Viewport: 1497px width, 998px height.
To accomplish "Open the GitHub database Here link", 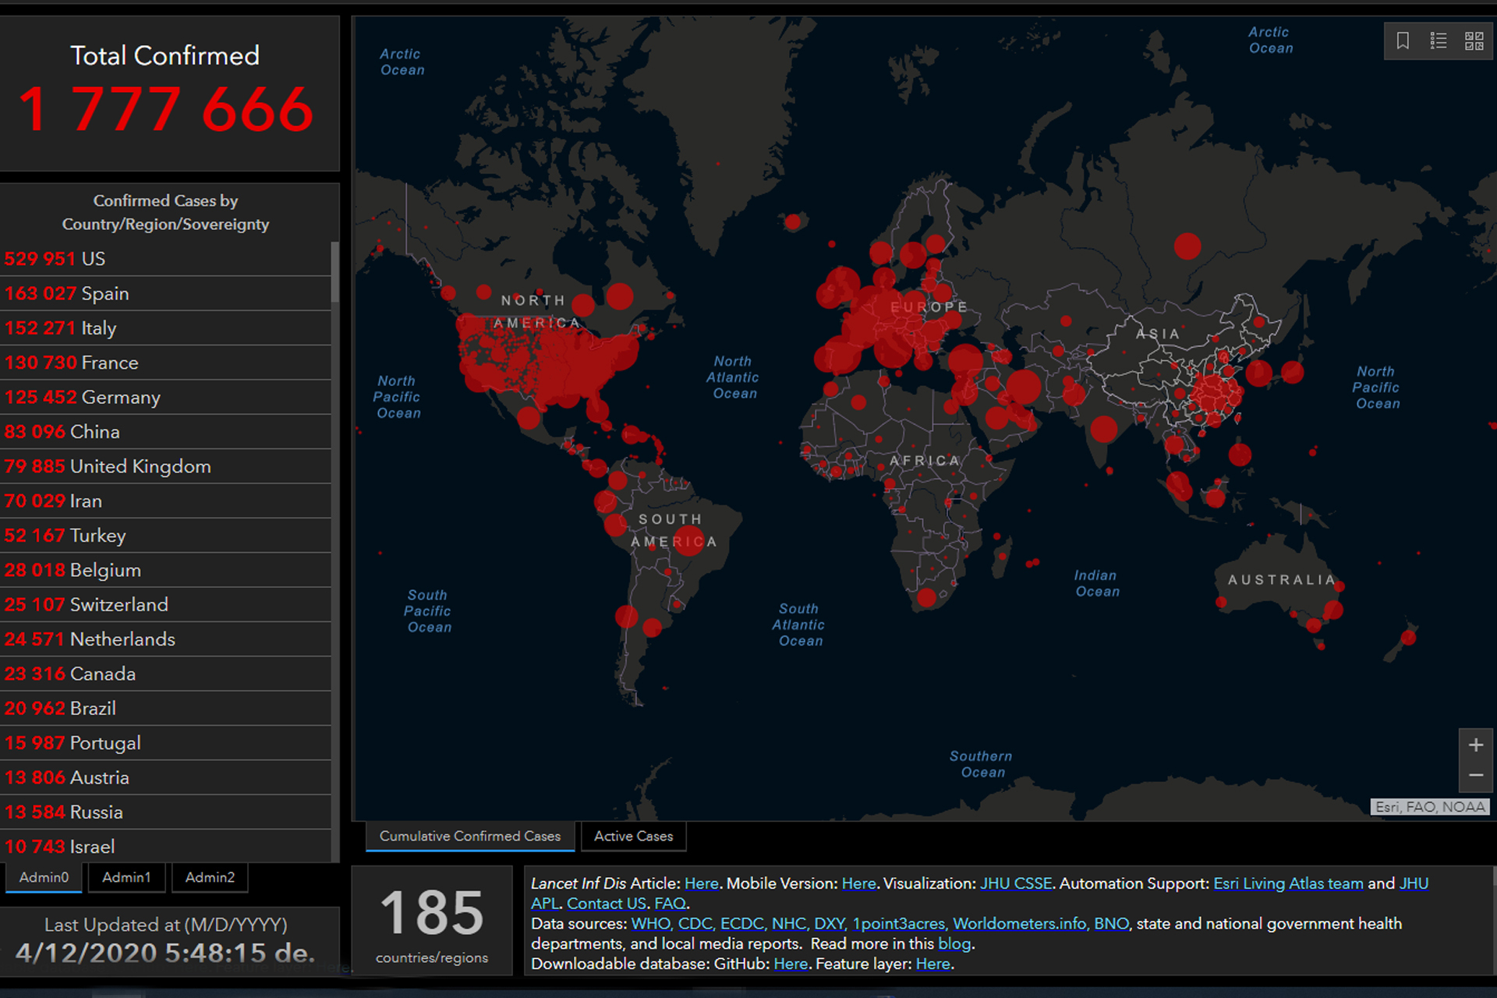I will [x=790, y=964].
